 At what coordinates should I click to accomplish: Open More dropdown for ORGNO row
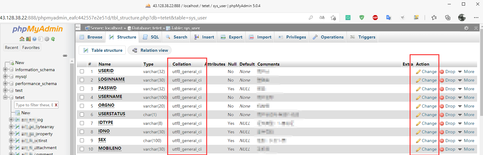tap(466, 106)
